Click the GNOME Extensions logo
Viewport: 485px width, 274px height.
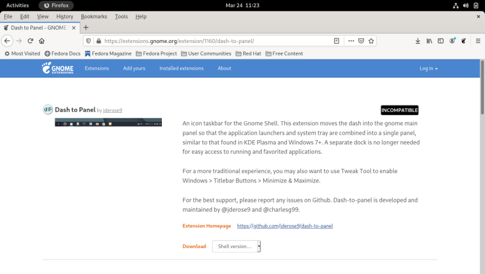click(x=58, y=68)
